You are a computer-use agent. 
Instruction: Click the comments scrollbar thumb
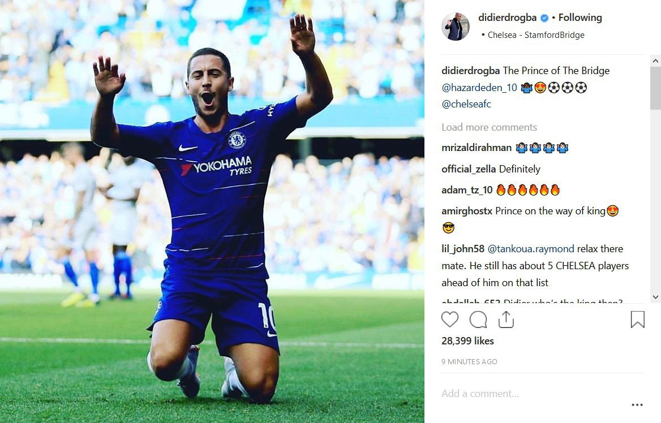655,88
